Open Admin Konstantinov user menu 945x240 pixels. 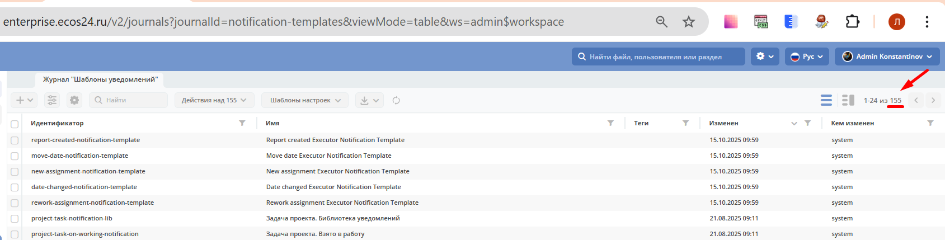click(887, 57)
